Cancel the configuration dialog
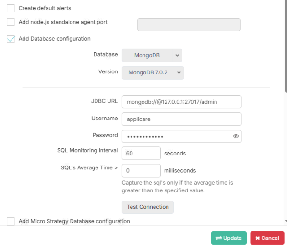 (x=267, y=238)
